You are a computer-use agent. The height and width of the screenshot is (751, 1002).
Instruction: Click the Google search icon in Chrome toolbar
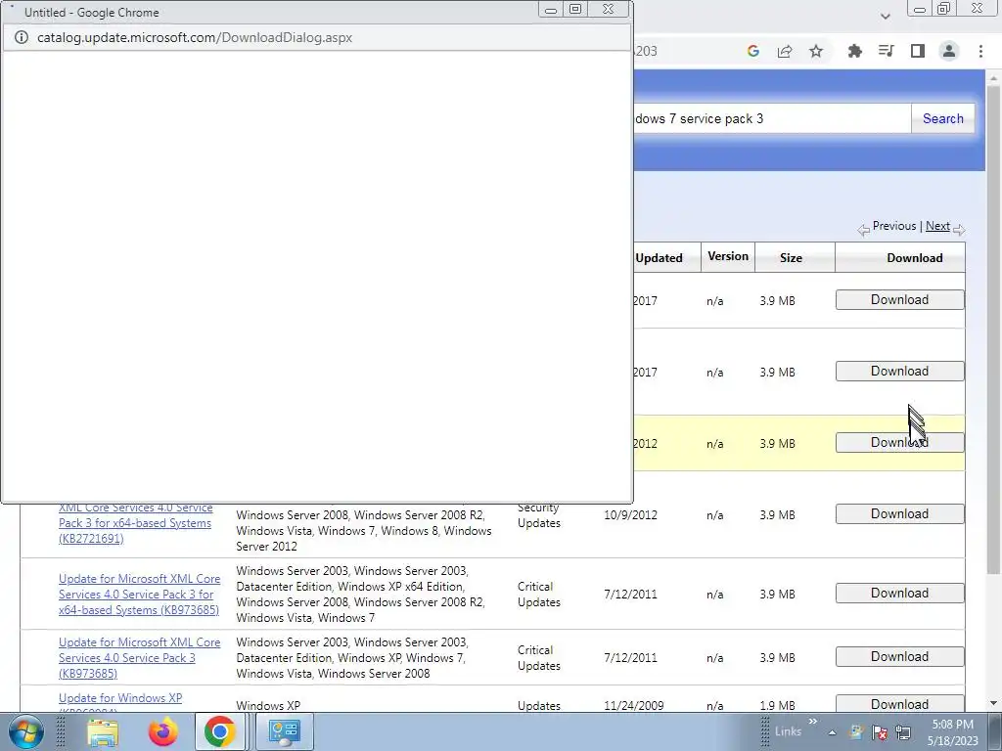coord(753,51)
